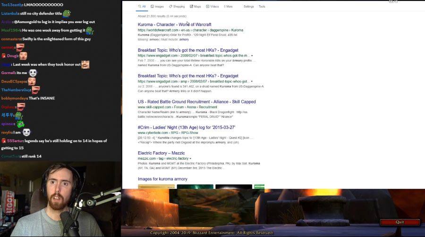Open the search Tools menu
This screenshot has width=425, height=237.
[x=262, y=7]
